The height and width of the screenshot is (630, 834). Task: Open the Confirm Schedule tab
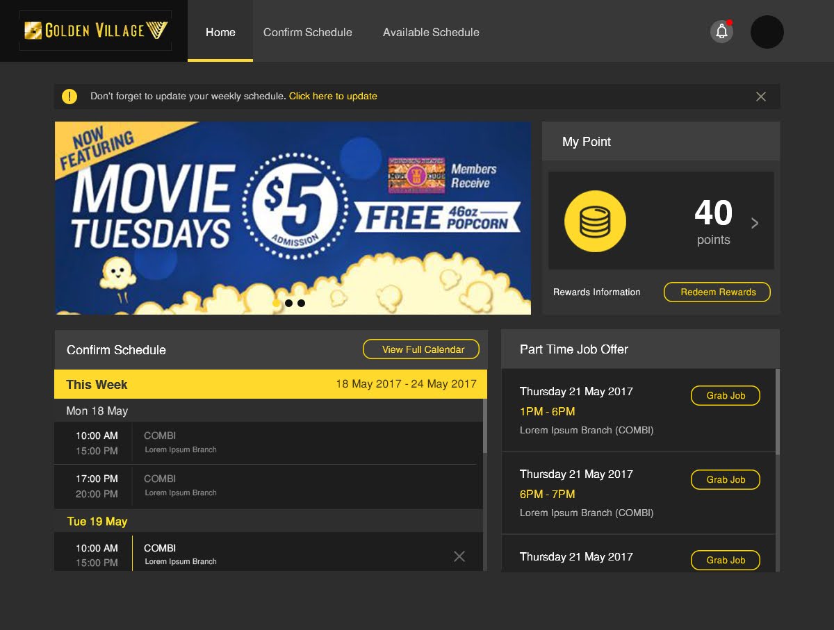(x=308, y=32)
